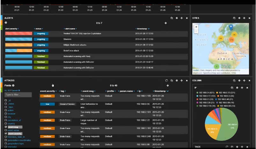Uncheck the event.severity field checkbox
Viewport: 256px width, 149px height.
coord(6,133)
